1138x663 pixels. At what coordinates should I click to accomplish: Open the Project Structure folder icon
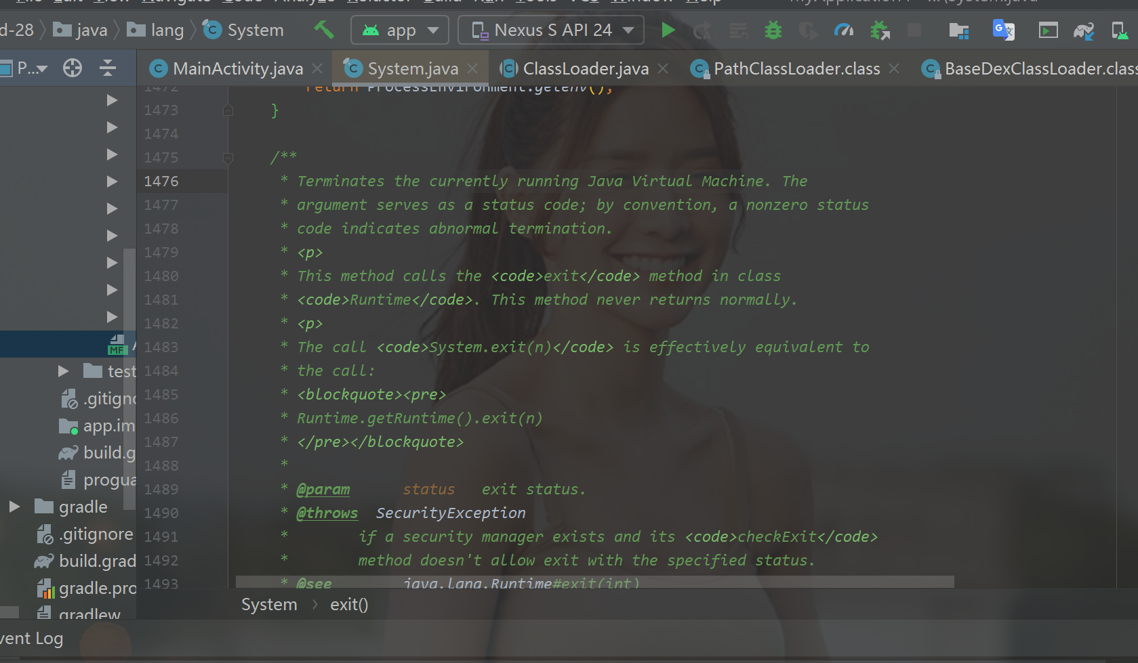[958, 30]
